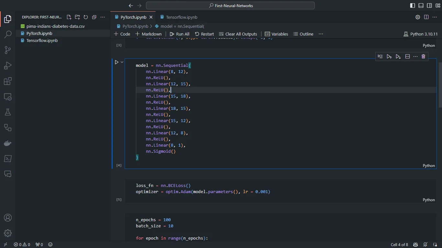Select the PyTorch.ipynb editor tab
The width and height of the screenshot is (442, 248).
pyautogui.click(x=133, y=17)
